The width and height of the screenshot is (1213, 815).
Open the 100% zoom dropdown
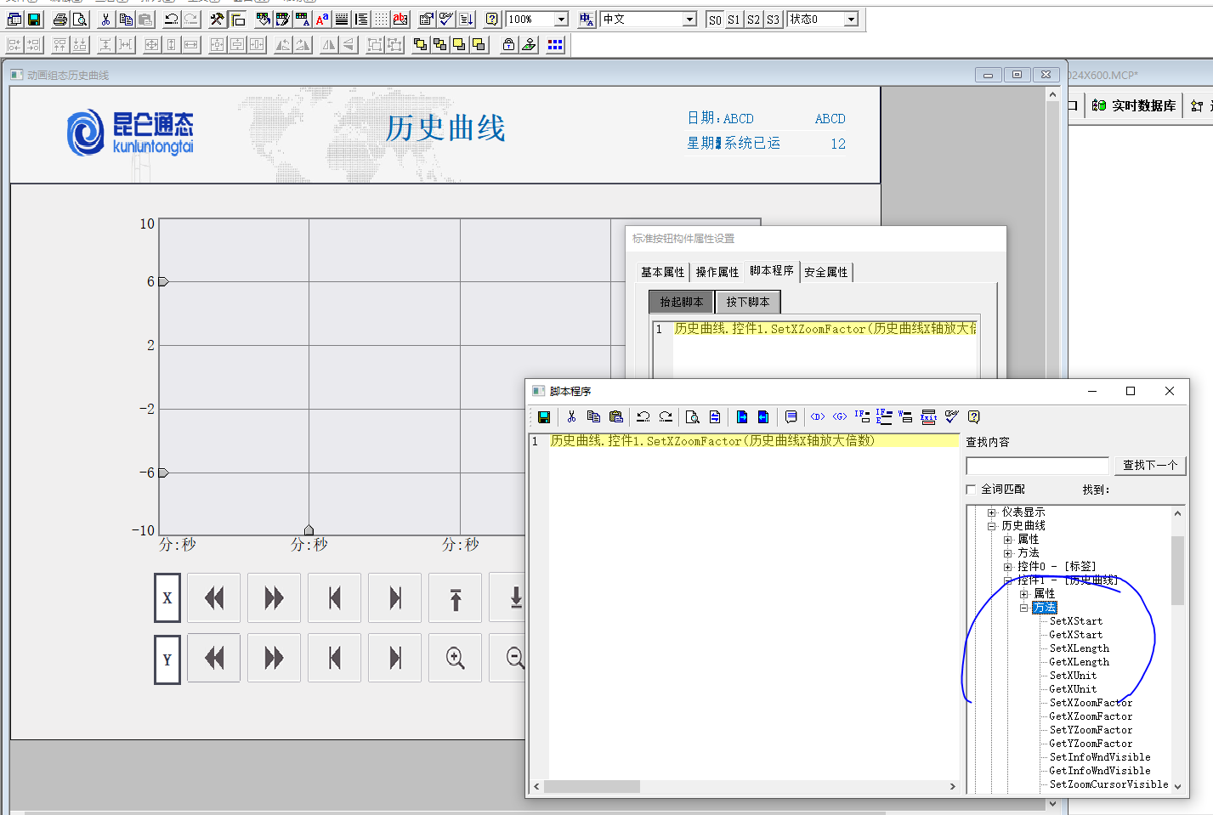561,20
